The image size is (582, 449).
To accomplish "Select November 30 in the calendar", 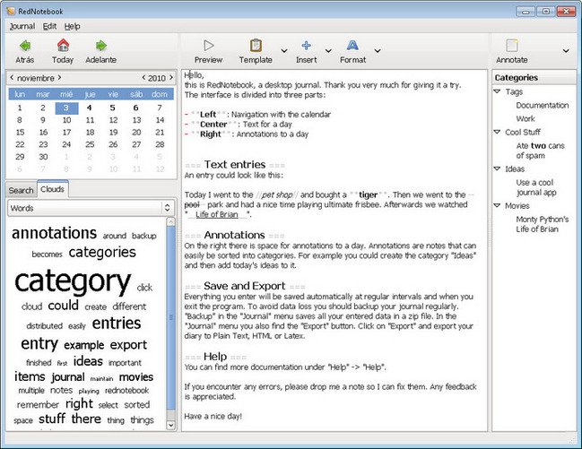I will tap(43, 157).
